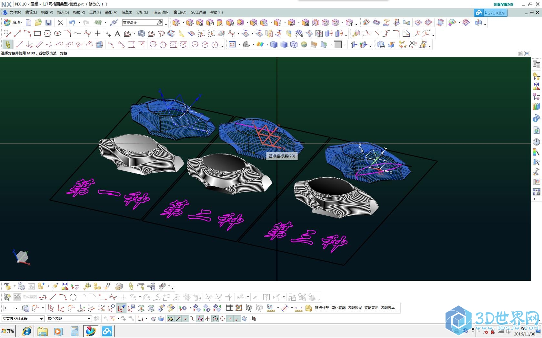Click the Mirror Assembly icon
The width and height of the screenshot is (542, 338).
(65, 286)
